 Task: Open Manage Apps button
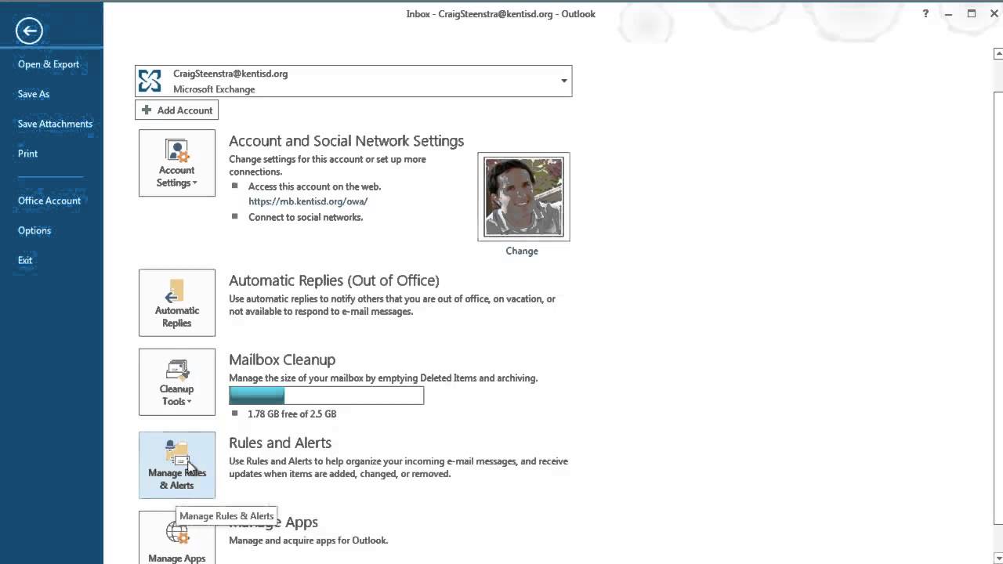177,538
